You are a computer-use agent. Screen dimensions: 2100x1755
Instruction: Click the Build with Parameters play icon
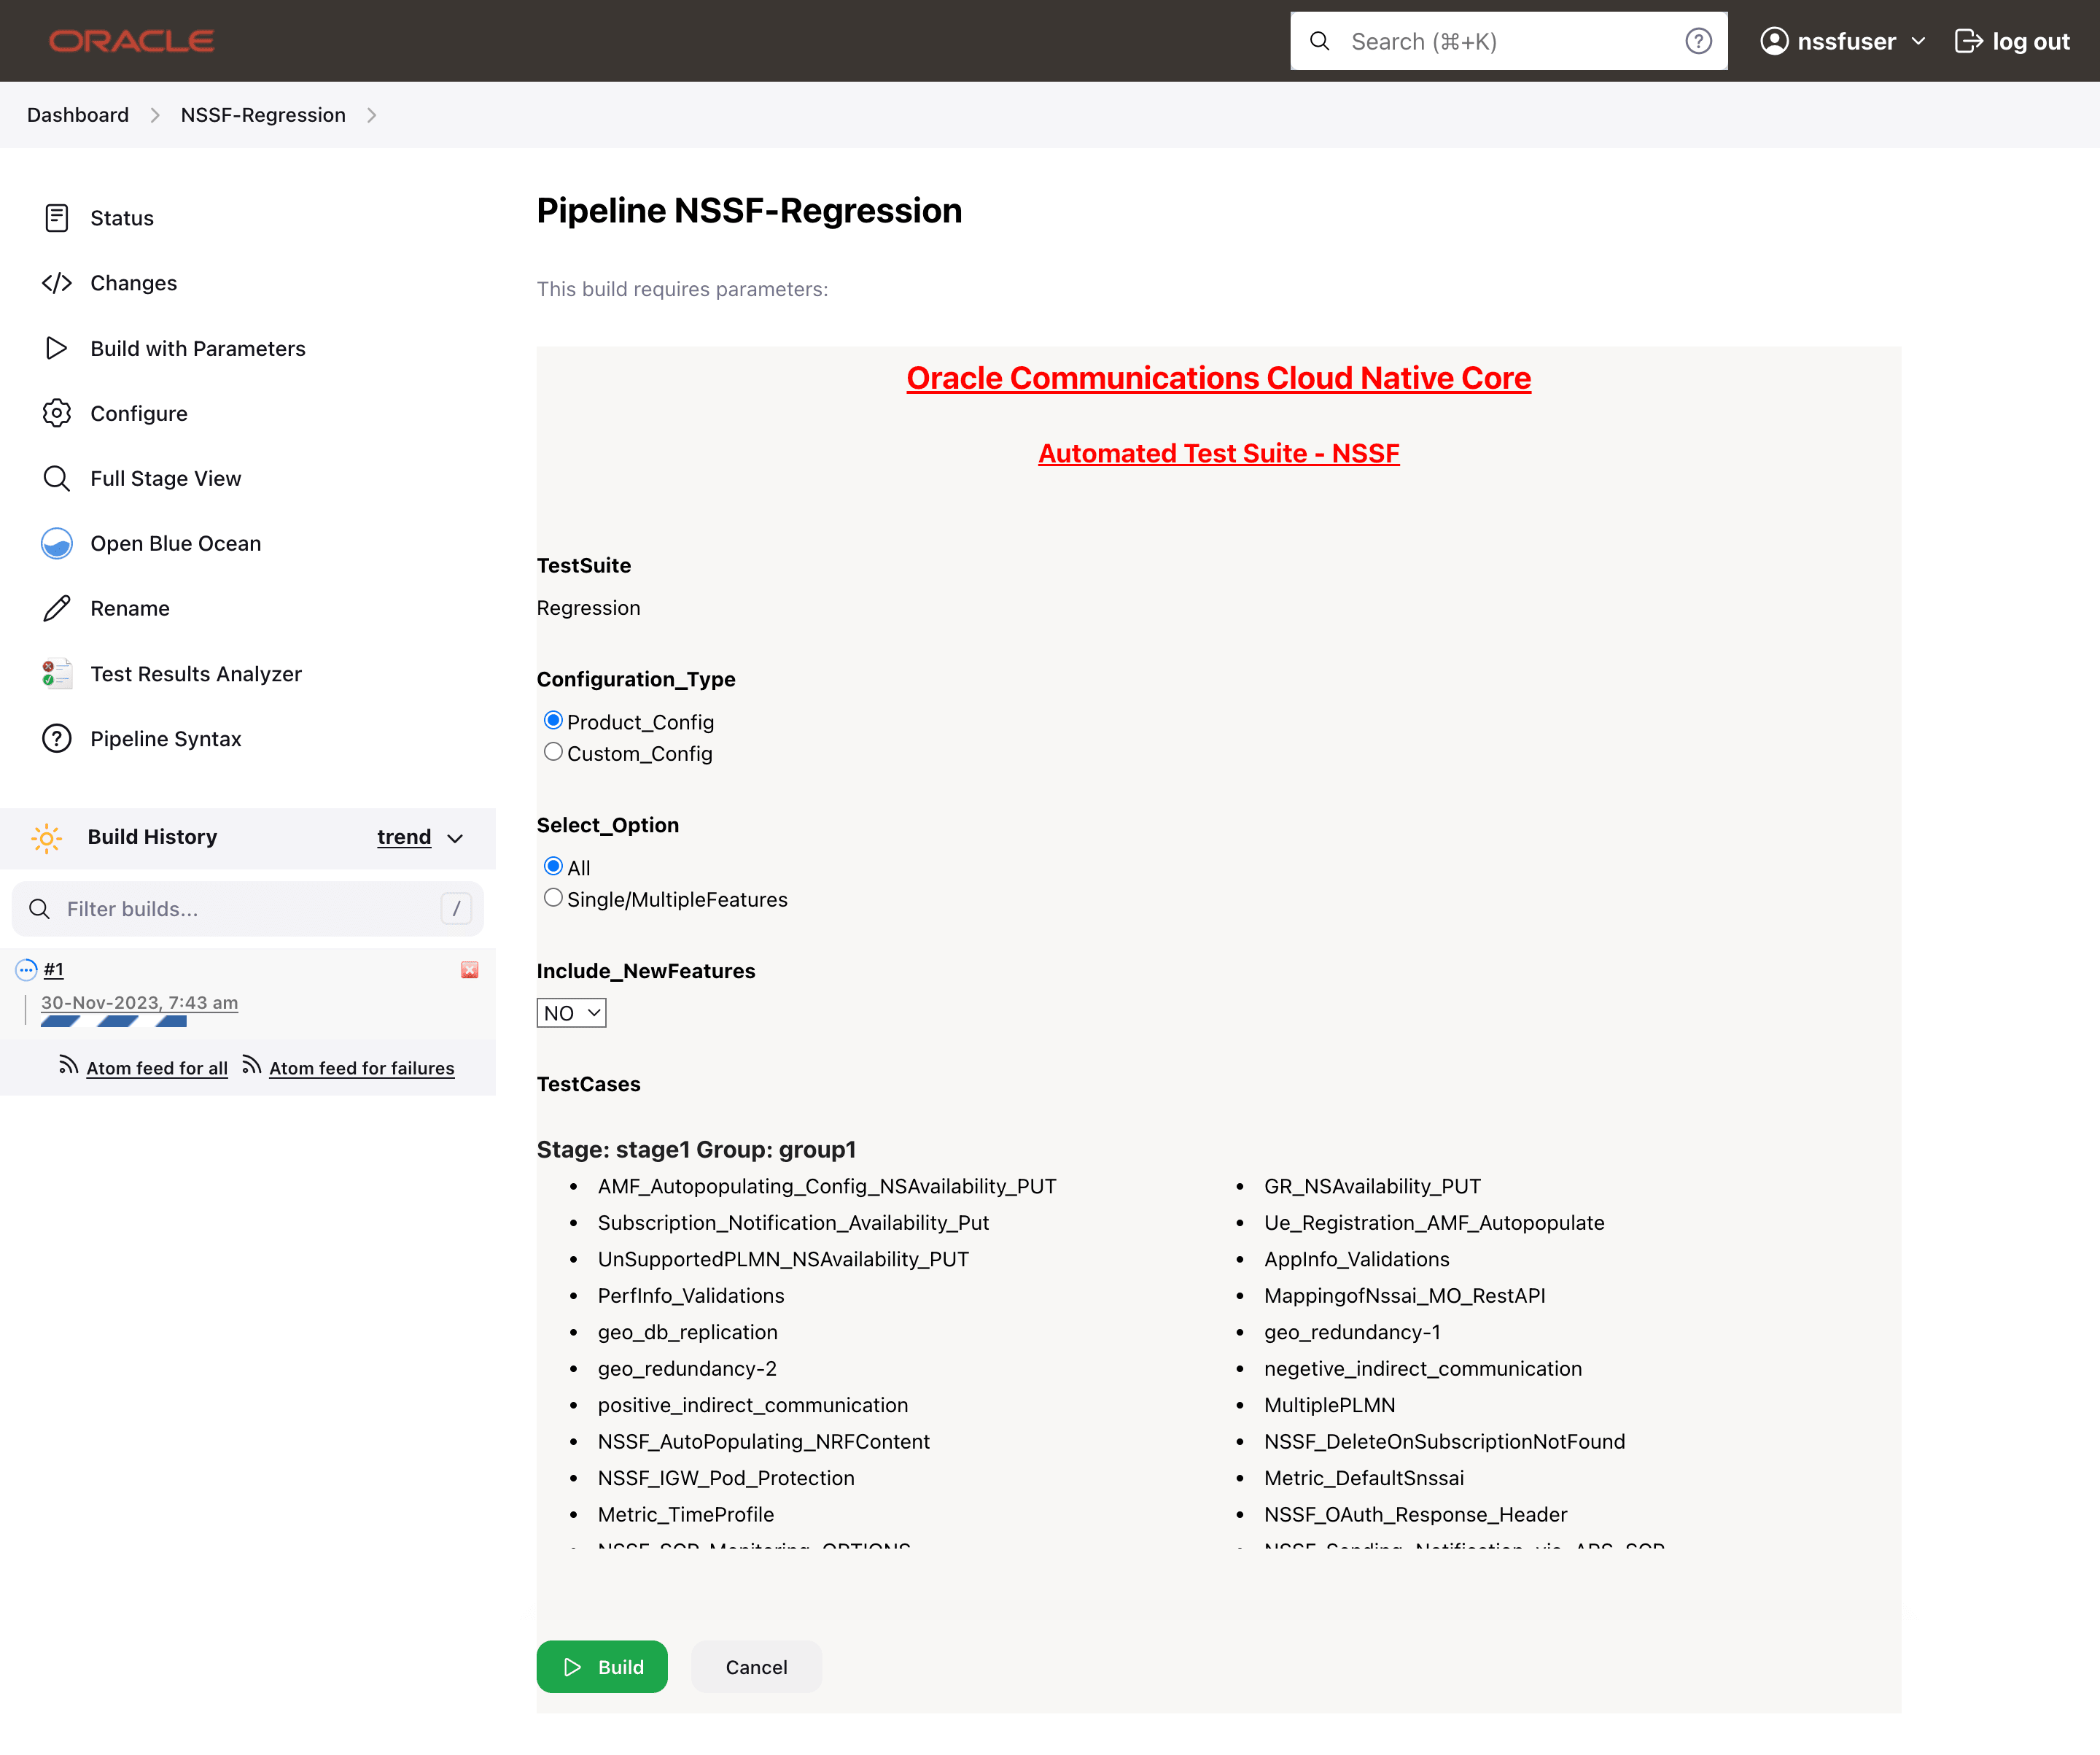(x=57, y=348)
